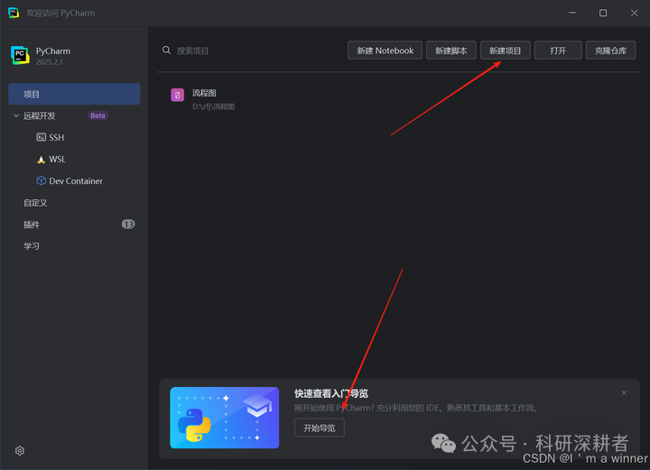Click the 打开 button
Image resolution: width=650 pixels, height=470 pixels.
(558, 51)
